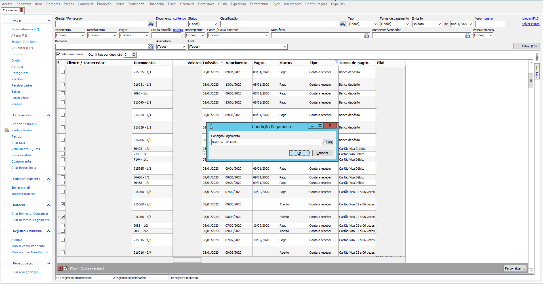Click binoculars icon in Condição Pagamento dialog
Screen dimensions: 543x284
pyautogui.click(x=330, y=142)
